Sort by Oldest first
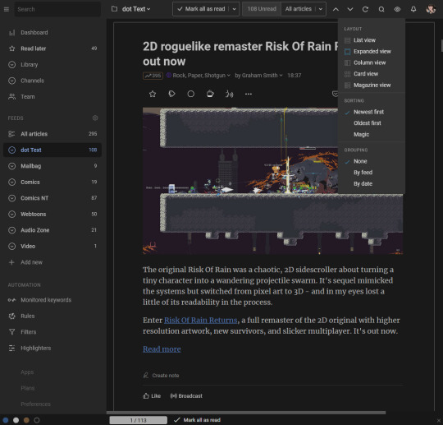 point(372,123)
